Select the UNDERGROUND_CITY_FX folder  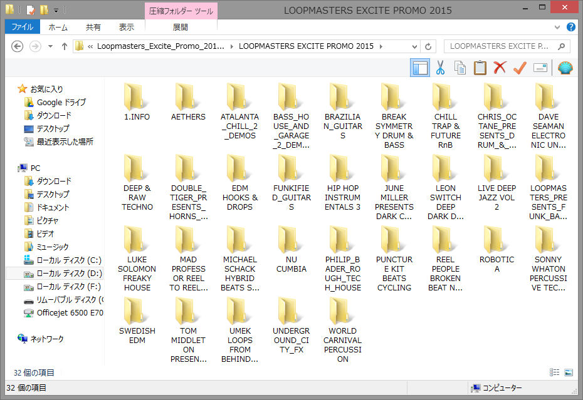pyautogui.click(x=291, y=325)
